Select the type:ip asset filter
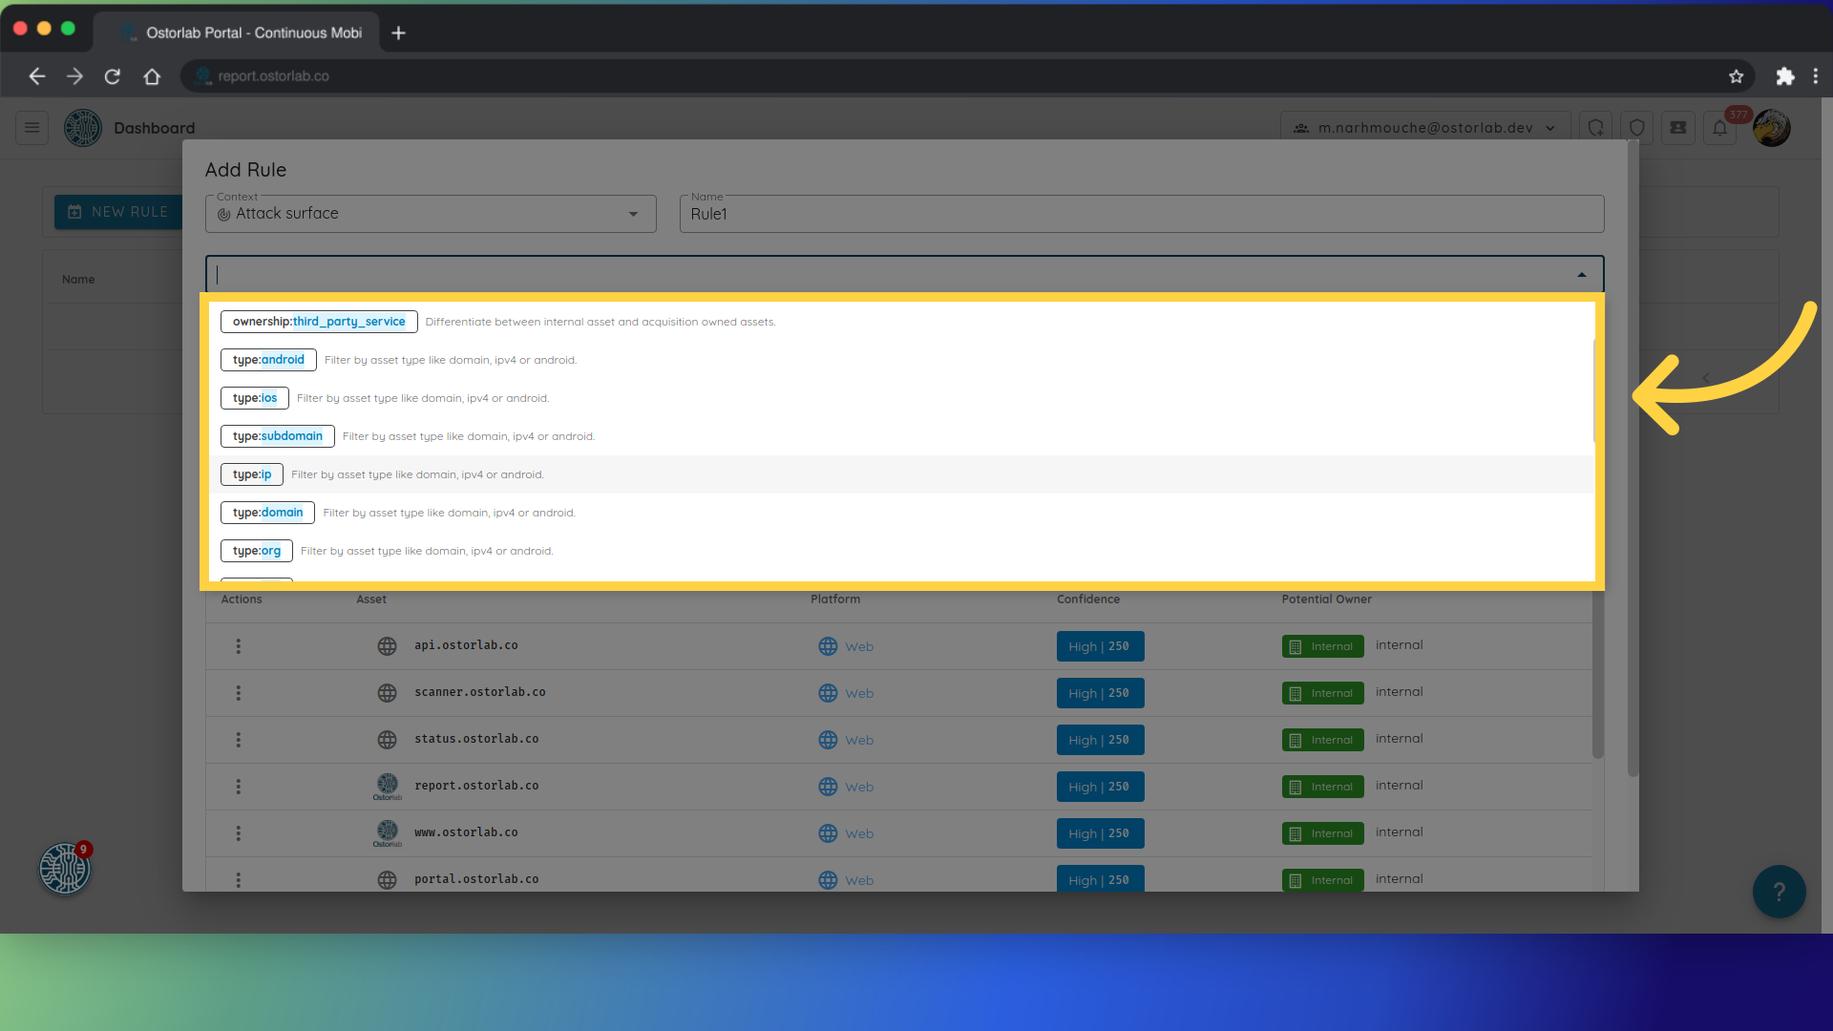 [250, 473]
